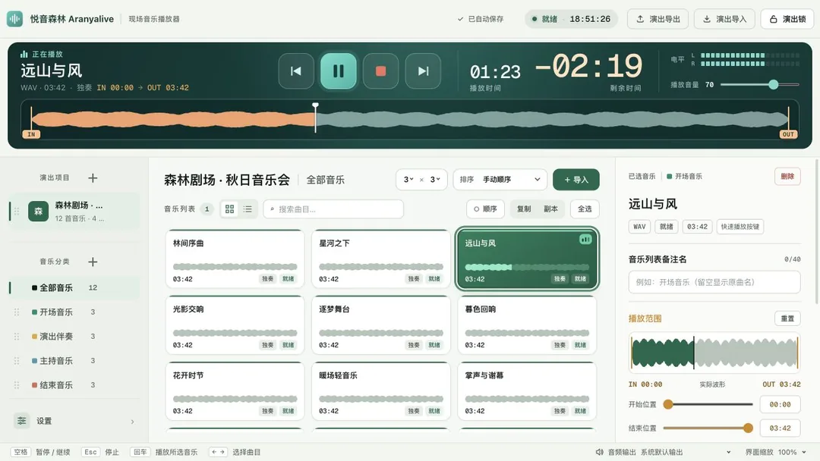Activate the 演出锁 lock button
Image resolution: width=820 pixels, height=461 pixels.
[787, 19]
